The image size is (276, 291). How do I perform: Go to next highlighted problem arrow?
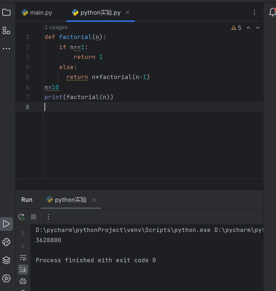tap(258, 28)
